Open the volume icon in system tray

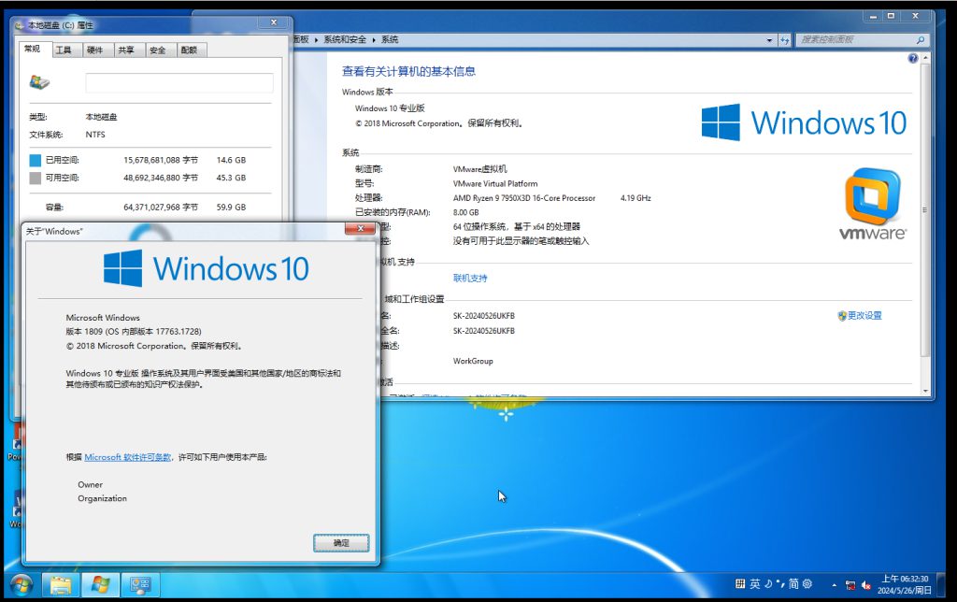[866, 585]
